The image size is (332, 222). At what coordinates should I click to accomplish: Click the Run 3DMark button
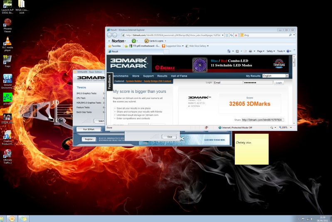click(89, 129)
